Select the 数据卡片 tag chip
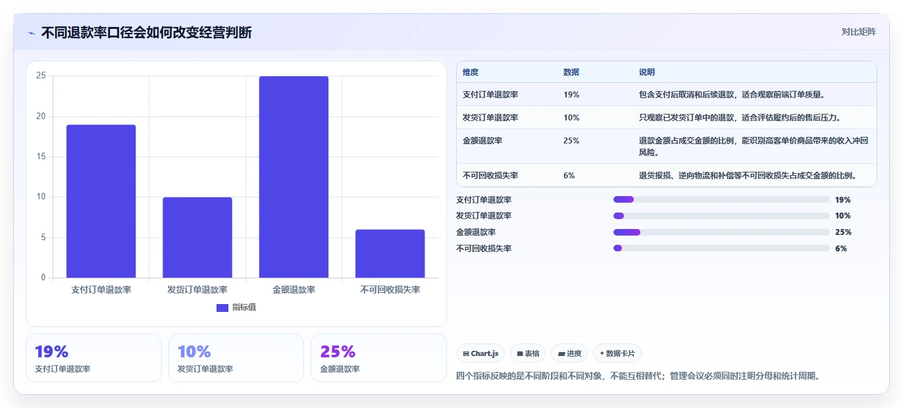This screenshot has height=408, width=903. click(x=618, y=353)
